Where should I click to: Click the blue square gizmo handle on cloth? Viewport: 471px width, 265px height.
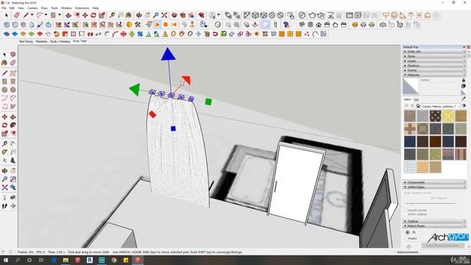(173, 129)
